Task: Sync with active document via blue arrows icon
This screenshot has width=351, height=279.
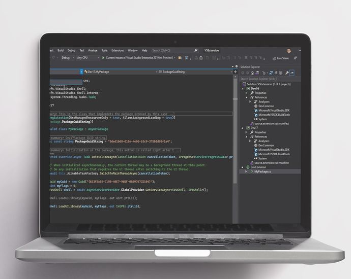Action: tap(271, 73)
